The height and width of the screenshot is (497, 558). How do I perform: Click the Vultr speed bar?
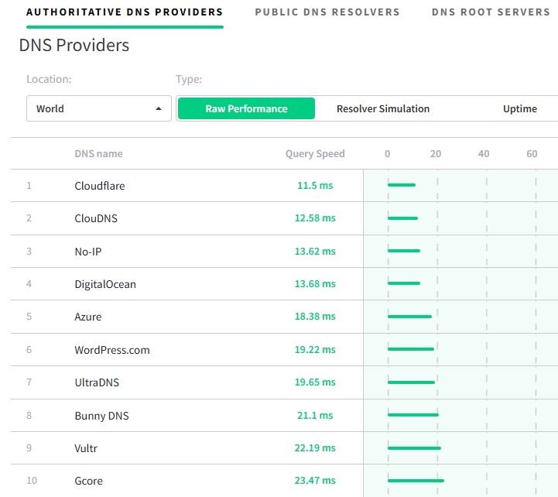(x=414, y=448)
